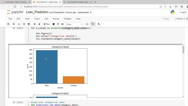Reload the page with refresh icon

coord(15,6)
